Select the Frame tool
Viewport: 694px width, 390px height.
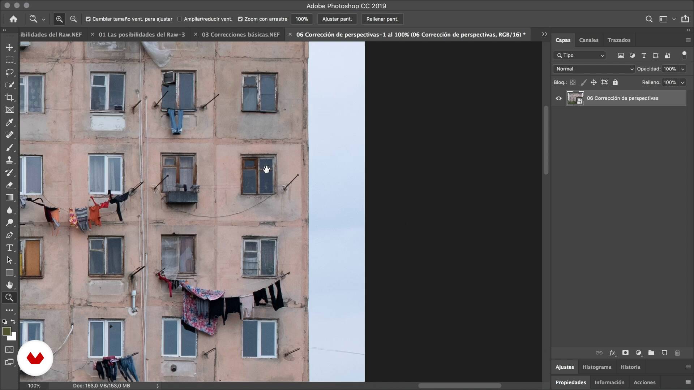(9, 110)
